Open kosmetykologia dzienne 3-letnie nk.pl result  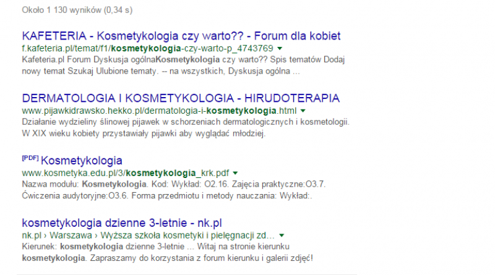tap(122, 223)
